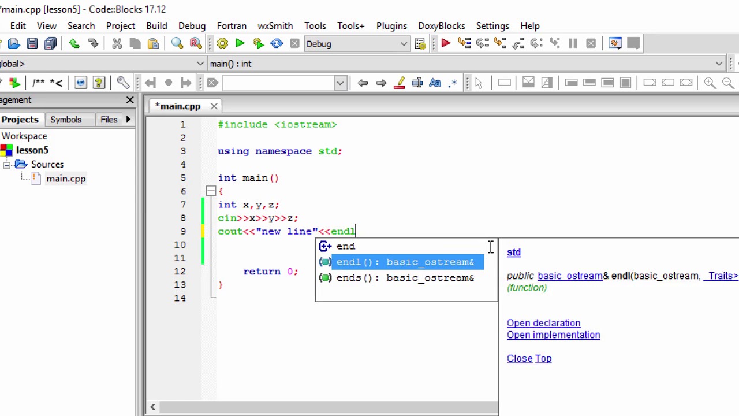Close the main.cpp editor tab
This screenshot has width=739, height=416.
pyautogui.click(x=214, y=106)
